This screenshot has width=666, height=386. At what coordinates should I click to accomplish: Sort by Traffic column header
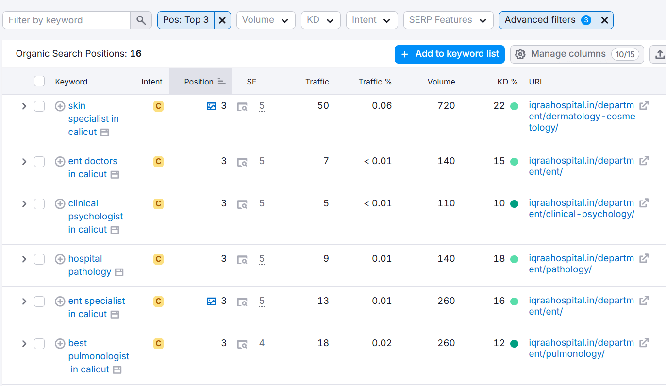point(317,82)
